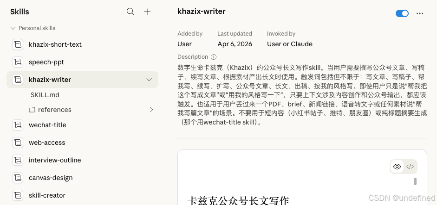
Task: Open the SKILL.md file
Action: point(45,95)
